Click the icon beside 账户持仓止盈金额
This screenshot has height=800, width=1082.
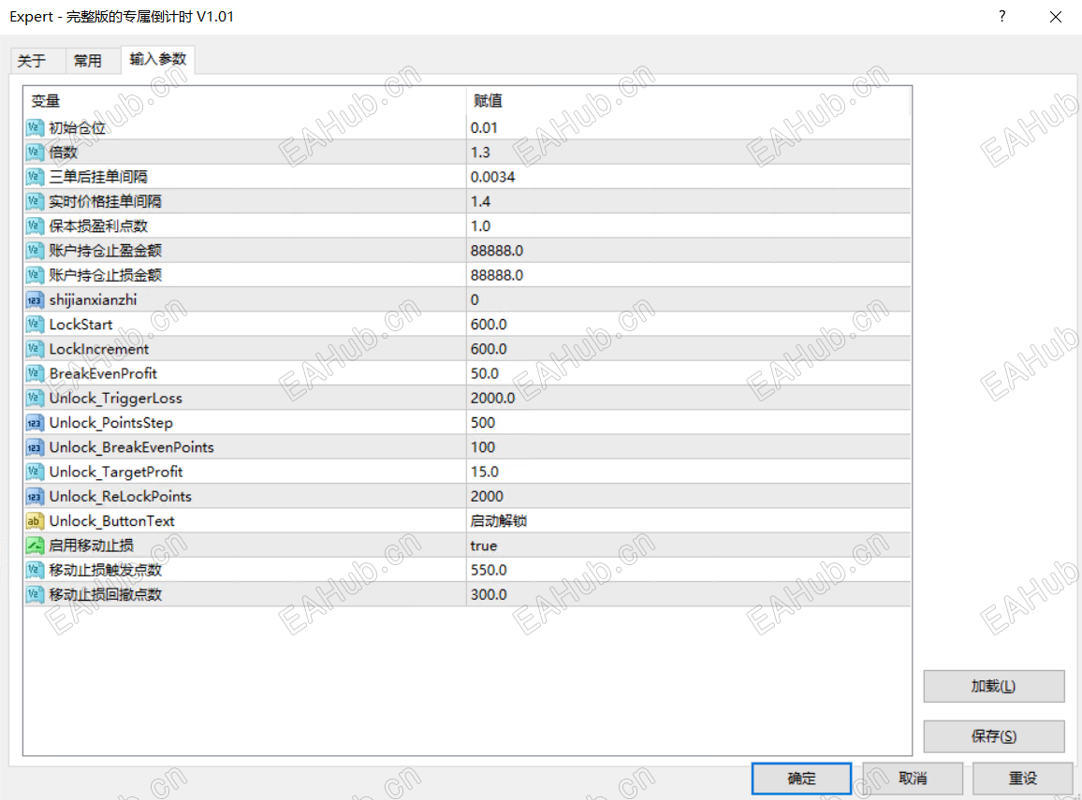[x=35, y=251]
